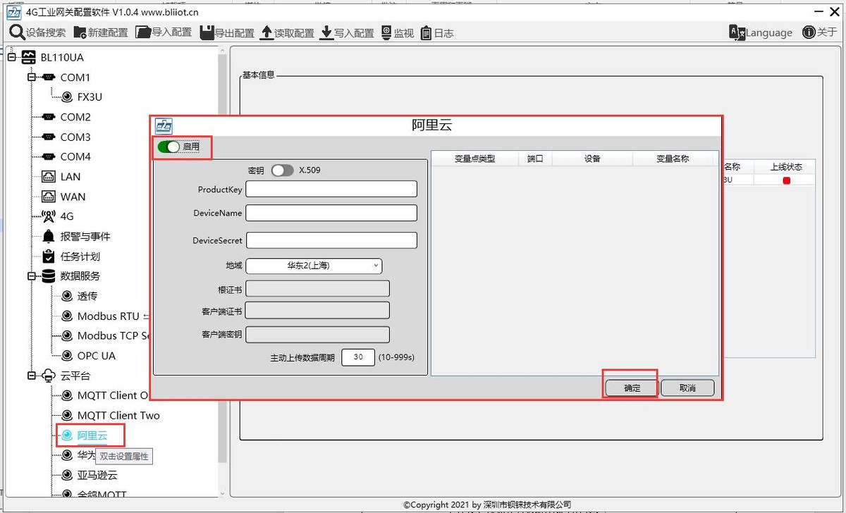Select MQTT Client Two tree item
The image size is (846, 513).
(x=118, y=416)
